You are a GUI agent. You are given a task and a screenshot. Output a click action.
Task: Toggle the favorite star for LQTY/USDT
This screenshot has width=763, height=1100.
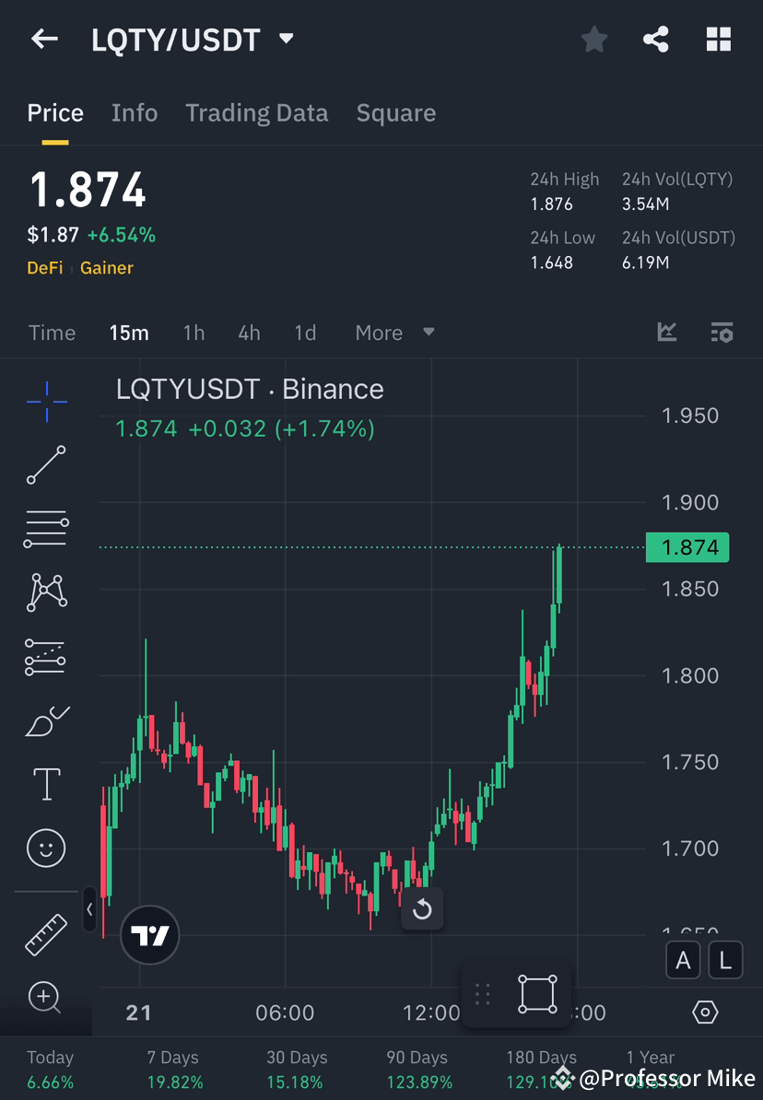tap(593, 39)
